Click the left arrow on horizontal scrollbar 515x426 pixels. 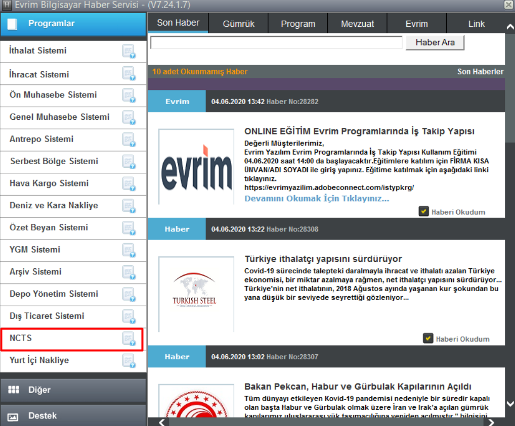click(162, 422)
